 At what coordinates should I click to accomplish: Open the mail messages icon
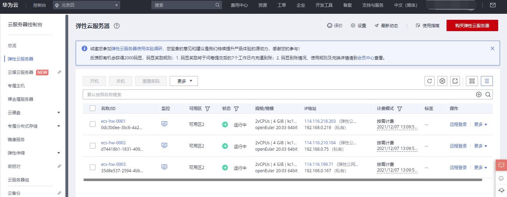pos(493,5)
